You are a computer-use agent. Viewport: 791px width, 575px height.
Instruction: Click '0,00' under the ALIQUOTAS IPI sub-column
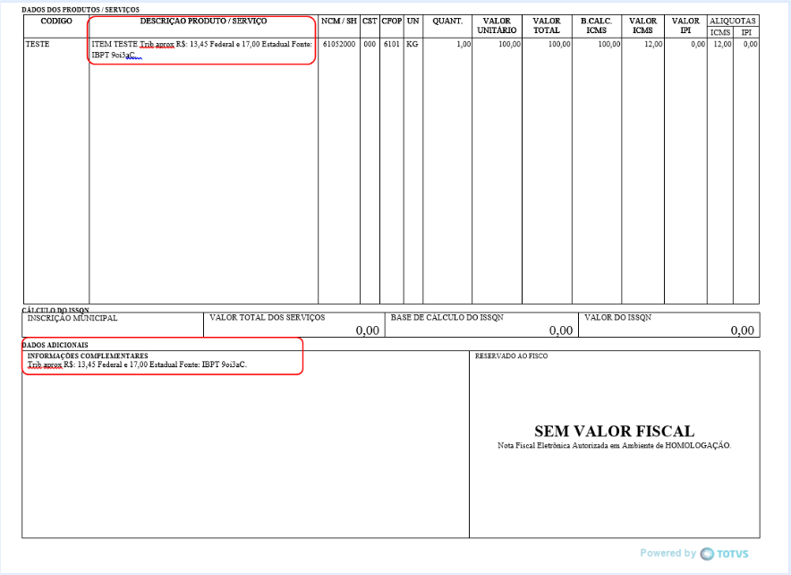coord(750,45)
